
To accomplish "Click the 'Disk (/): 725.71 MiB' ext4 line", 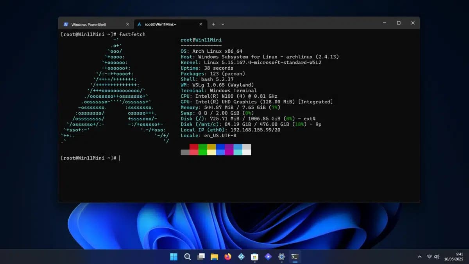I will tap(248, 119).
